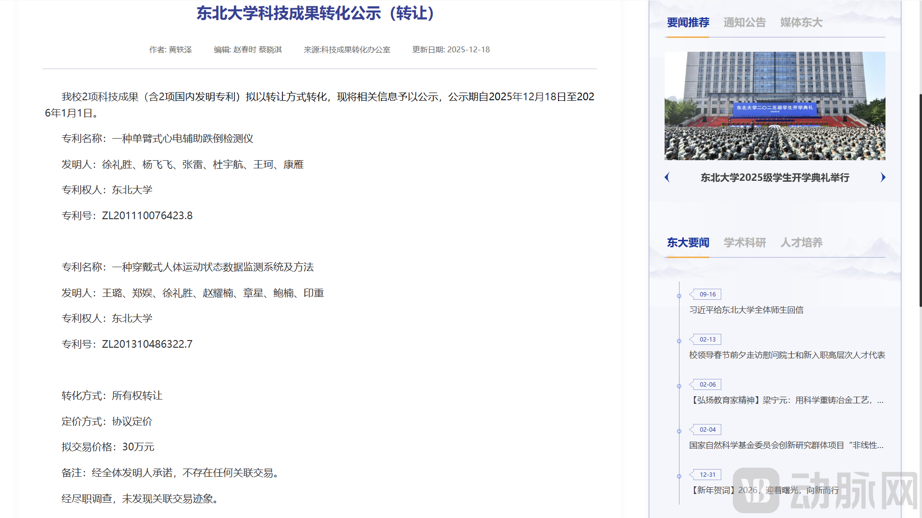Screen dimensions: 922x518
Task: Select the 东大要闻 tab
Action: [x=688, y=243]
